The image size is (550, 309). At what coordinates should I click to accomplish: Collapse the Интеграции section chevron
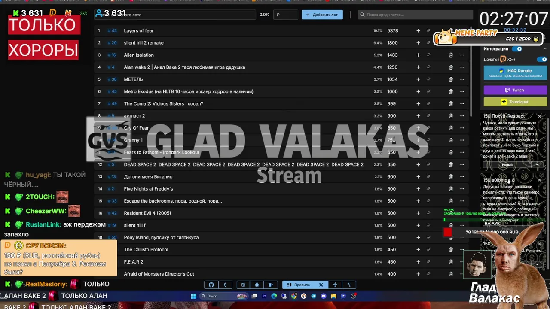click(545, 49)
